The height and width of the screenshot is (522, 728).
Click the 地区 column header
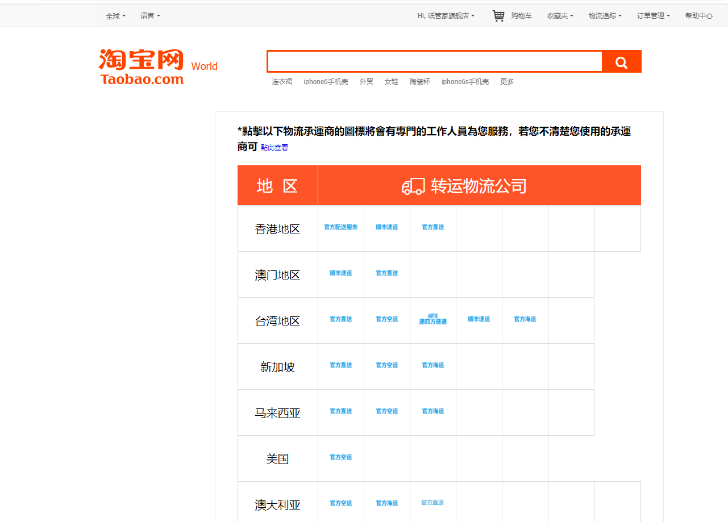point(277,185)
